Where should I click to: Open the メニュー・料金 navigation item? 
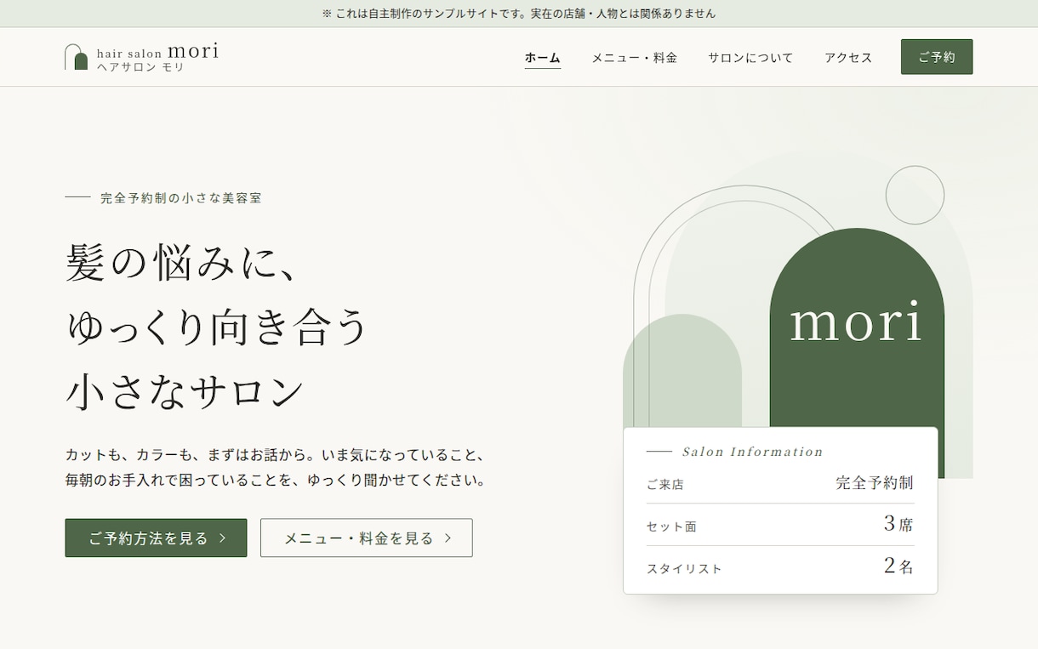pos(635,58)
